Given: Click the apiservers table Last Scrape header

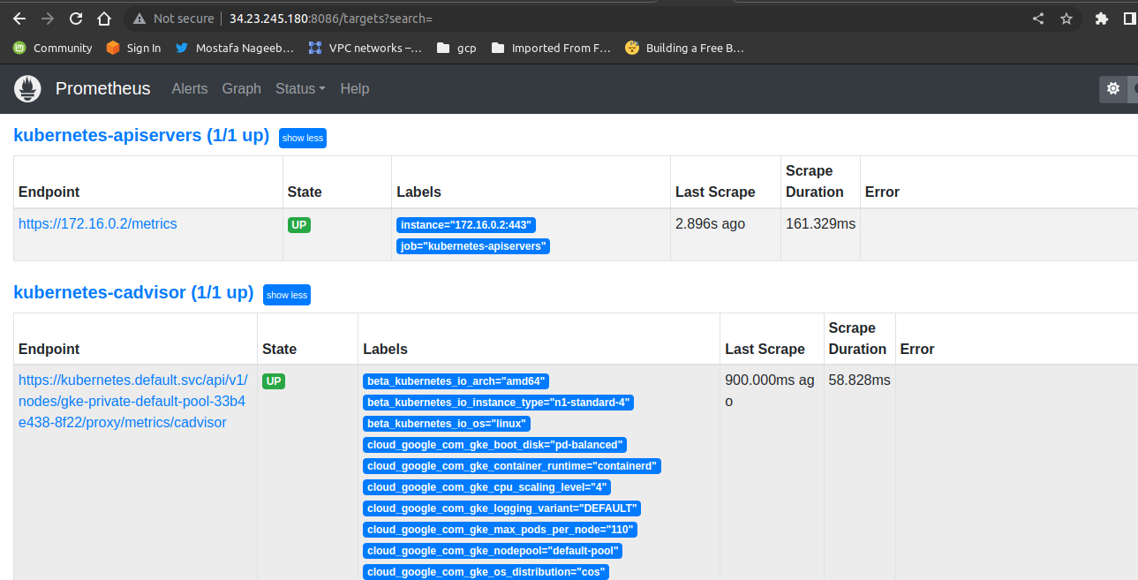Looking at the screenshot, I should click(715, 192).
